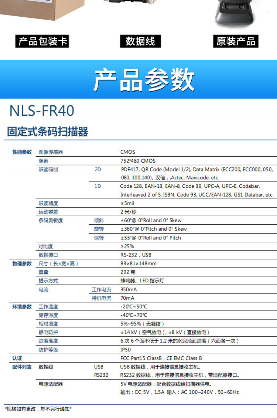
Task: Click the 条码灵敏度 row label
Action: point(51,221)
